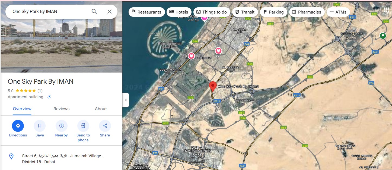
Task: Click the Dubai Investments Park label
Action: (x=197, y=154)
